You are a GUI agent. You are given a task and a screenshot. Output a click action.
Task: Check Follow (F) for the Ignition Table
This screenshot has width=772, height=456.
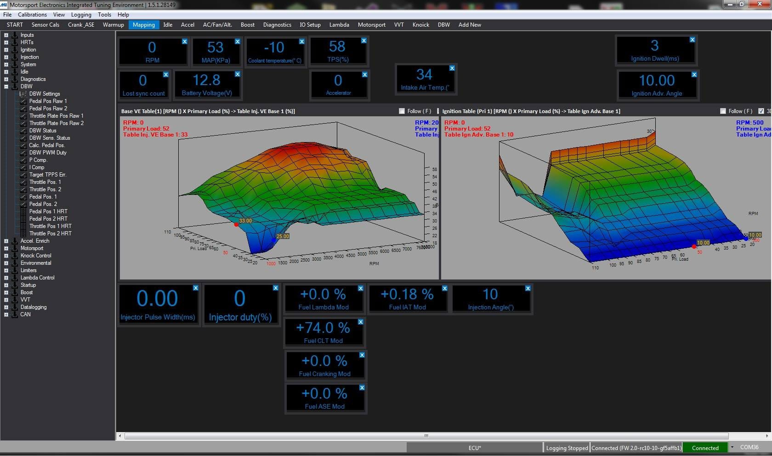click(x=723, y=111)
